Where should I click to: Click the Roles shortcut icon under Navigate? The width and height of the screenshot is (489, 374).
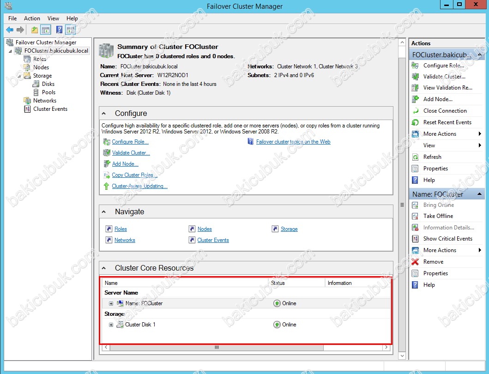tap(109, 229)
